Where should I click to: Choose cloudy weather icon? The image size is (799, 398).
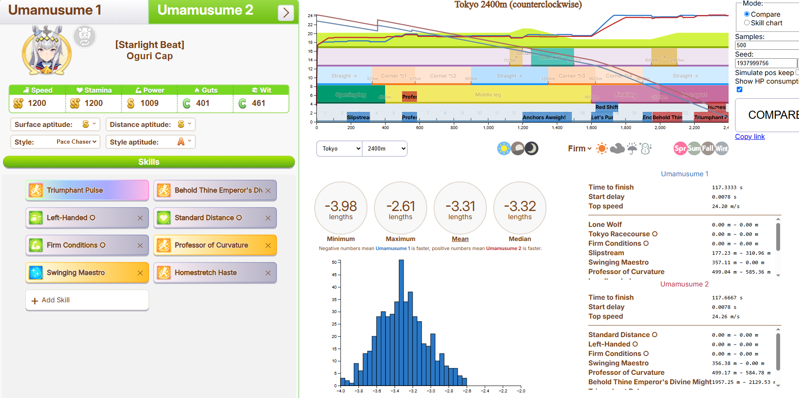617,148
